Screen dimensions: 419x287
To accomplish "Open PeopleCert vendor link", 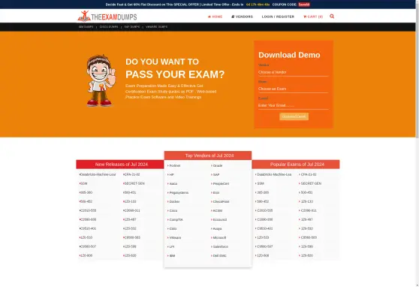I will click(221, 184).
